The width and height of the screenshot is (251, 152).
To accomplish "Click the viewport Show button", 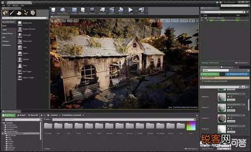I will [x=76, y=21].
